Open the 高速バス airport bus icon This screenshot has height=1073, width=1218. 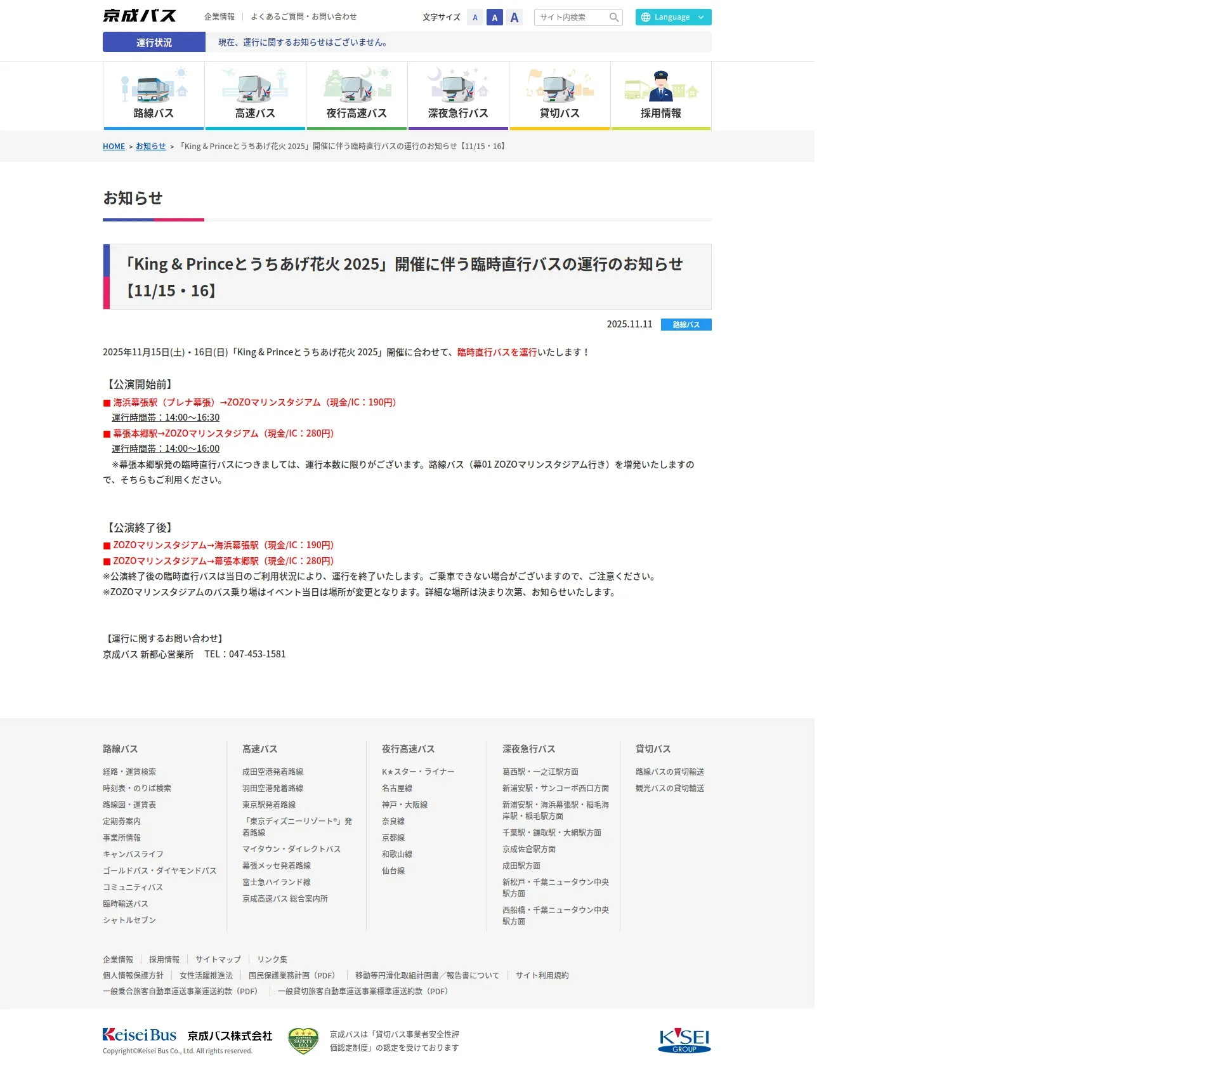[255, 89]
